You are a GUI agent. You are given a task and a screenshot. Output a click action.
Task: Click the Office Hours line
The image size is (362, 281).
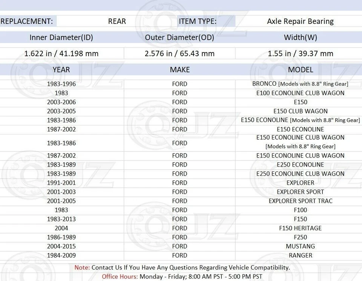coord(182,276)
